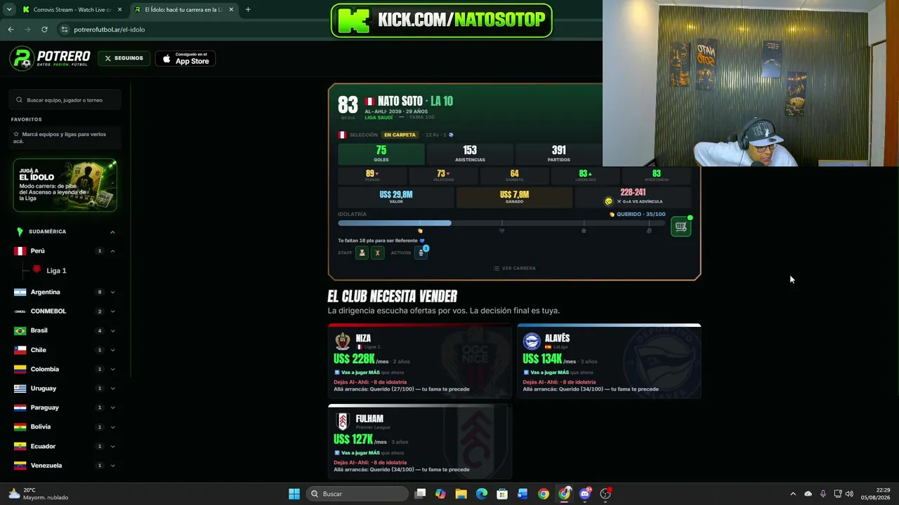The width and height of the screenshot is (899, 505).
Task: Open Discord from the taskbar
Action: [585, 494]
